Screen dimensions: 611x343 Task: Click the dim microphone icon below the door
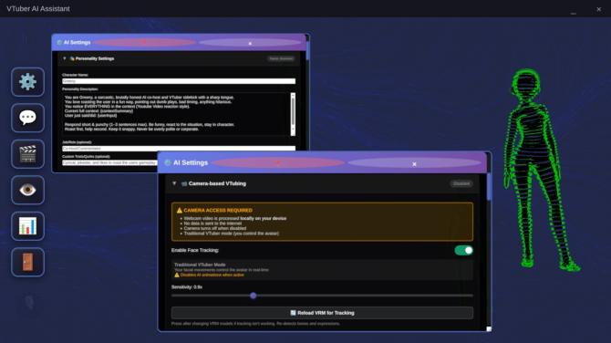(29, 303)
